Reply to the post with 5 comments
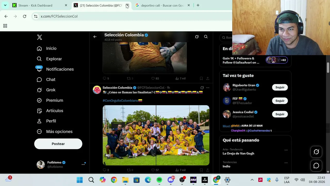The height and width of the screenshot is (186, 330). click(x=106, y=78)
